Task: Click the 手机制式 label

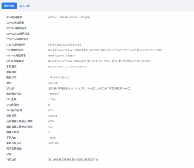Action: [11, 67]
